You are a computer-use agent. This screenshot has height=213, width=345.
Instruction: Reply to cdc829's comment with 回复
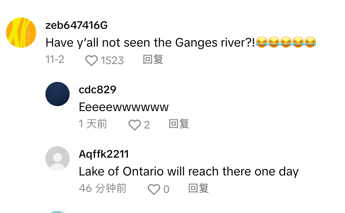tap(179, 124)
